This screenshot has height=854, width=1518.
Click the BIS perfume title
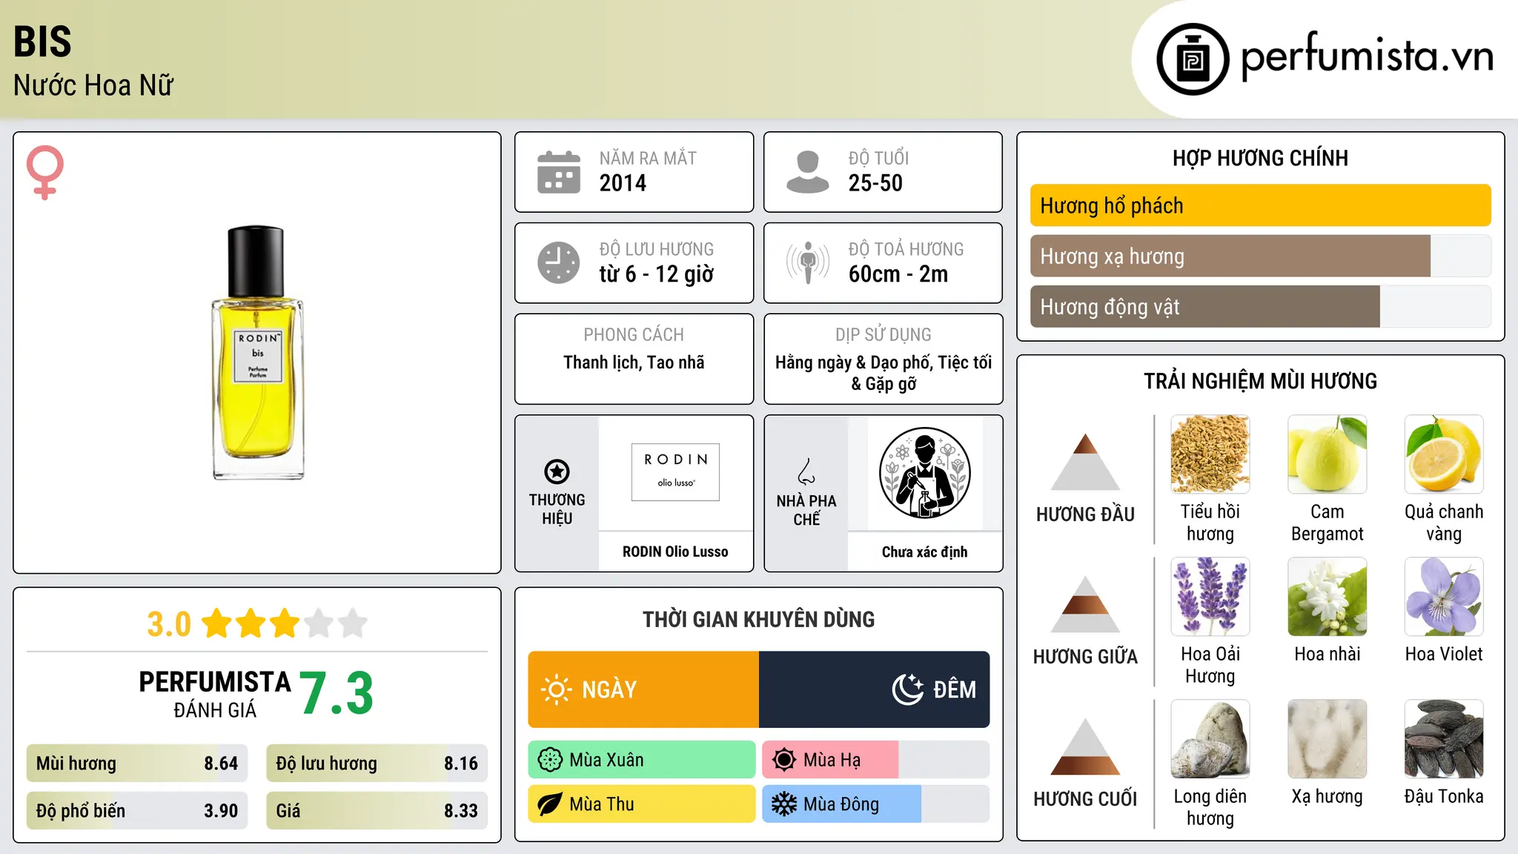(43, 42)
